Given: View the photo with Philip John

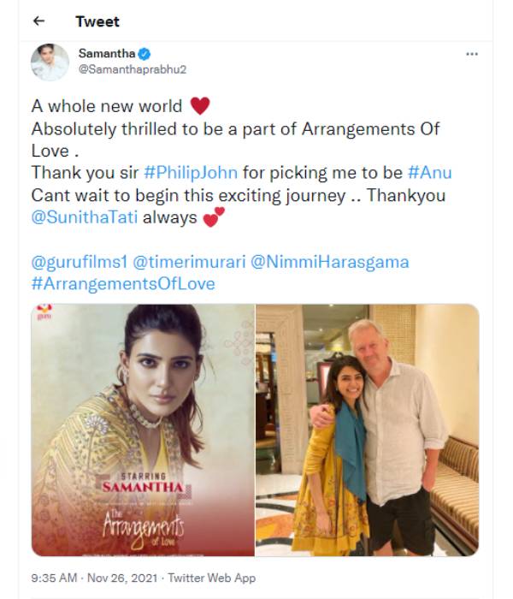Looking at the screenshot, I should 367,430.
